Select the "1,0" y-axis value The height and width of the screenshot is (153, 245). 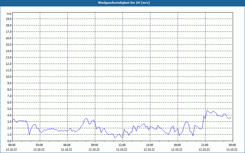(9, 134)
